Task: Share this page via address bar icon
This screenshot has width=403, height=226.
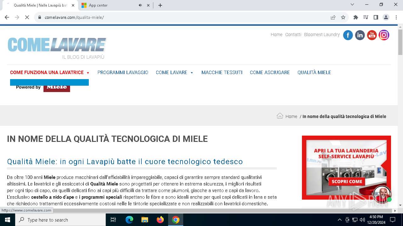Action: (333, 17)
